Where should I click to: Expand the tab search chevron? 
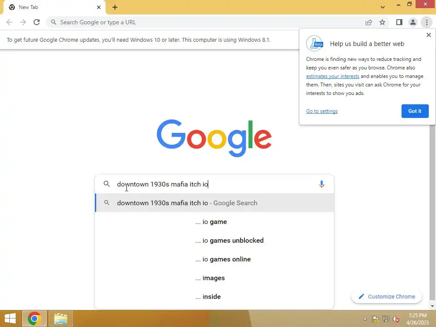pos(383,7)
